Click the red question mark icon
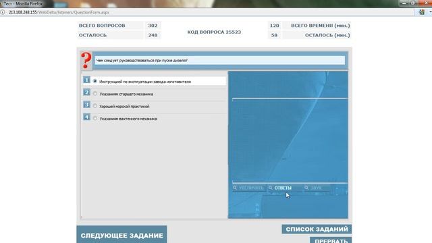This screenshot has height=243, width=432. pos(86,61)
